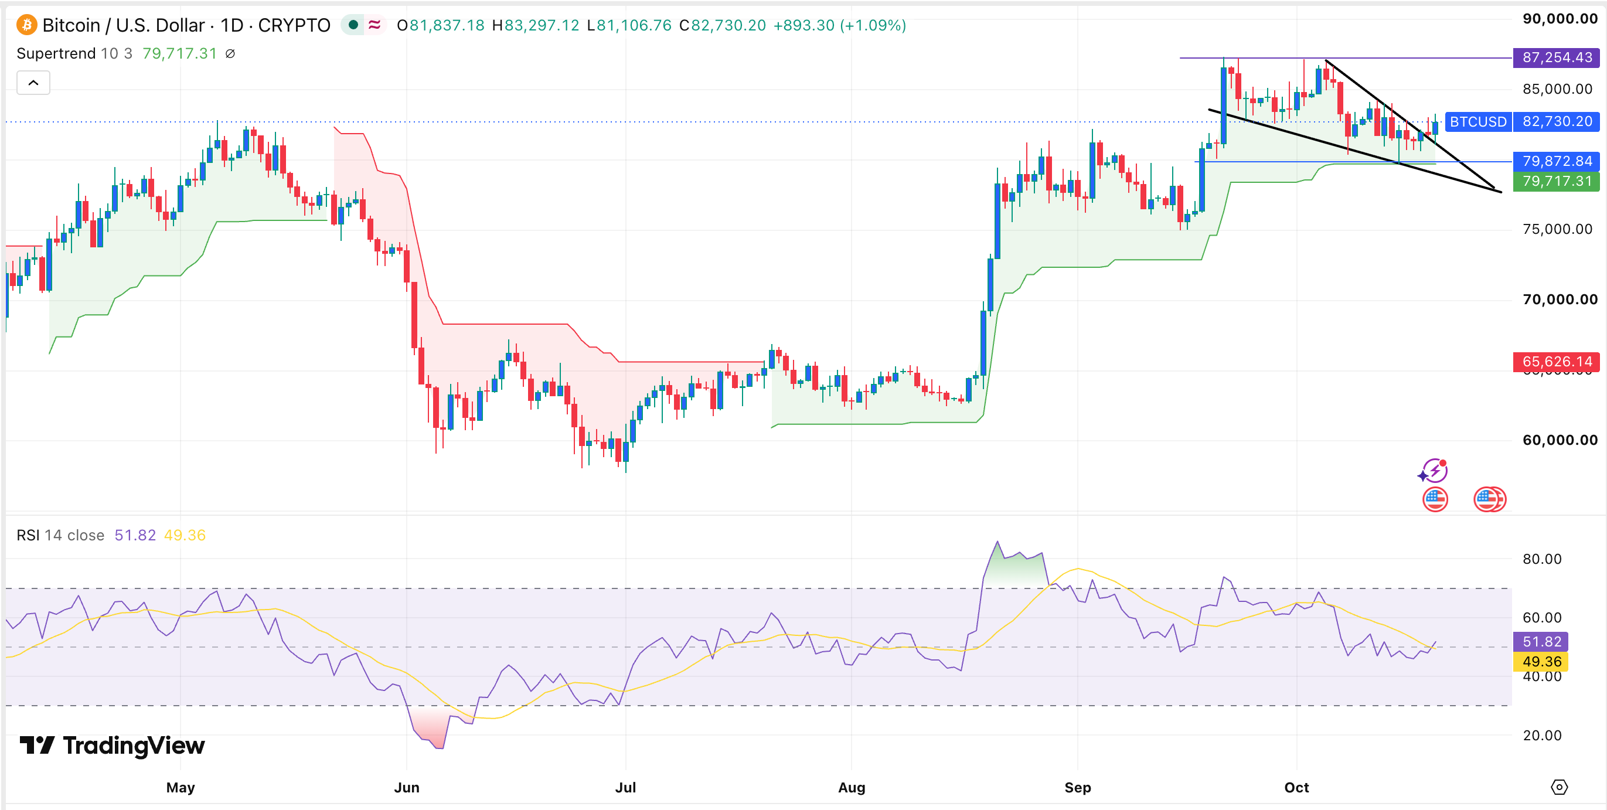The width and height of the screenshot is (1607, 810).
Task: Click the green 79,717.31 Supertrend label
Action: click(x=1557, y=181)
